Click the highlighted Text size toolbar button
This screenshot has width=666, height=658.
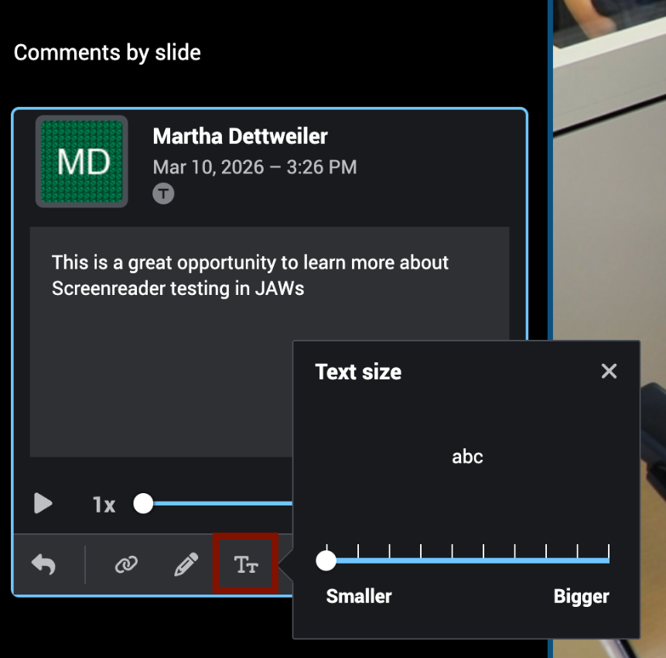point(245,564)
